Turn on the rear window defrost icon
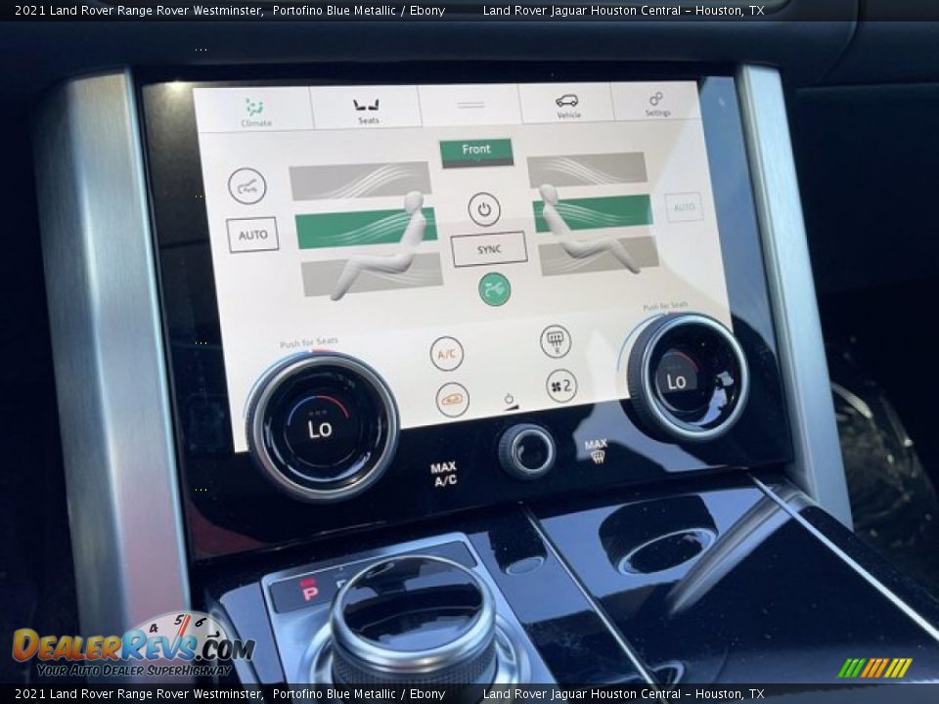The height and width of the screenshot is (704, 939). coord(556,342)
